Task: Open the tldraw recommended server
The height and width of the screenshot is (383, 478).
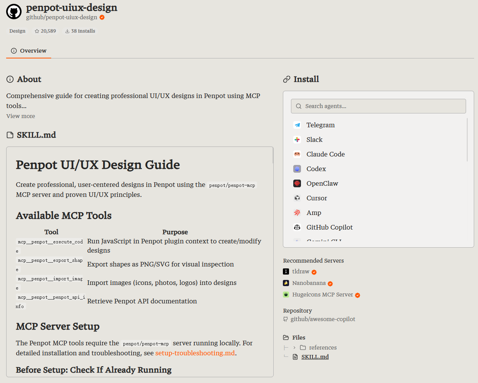Action: [301, 271]
